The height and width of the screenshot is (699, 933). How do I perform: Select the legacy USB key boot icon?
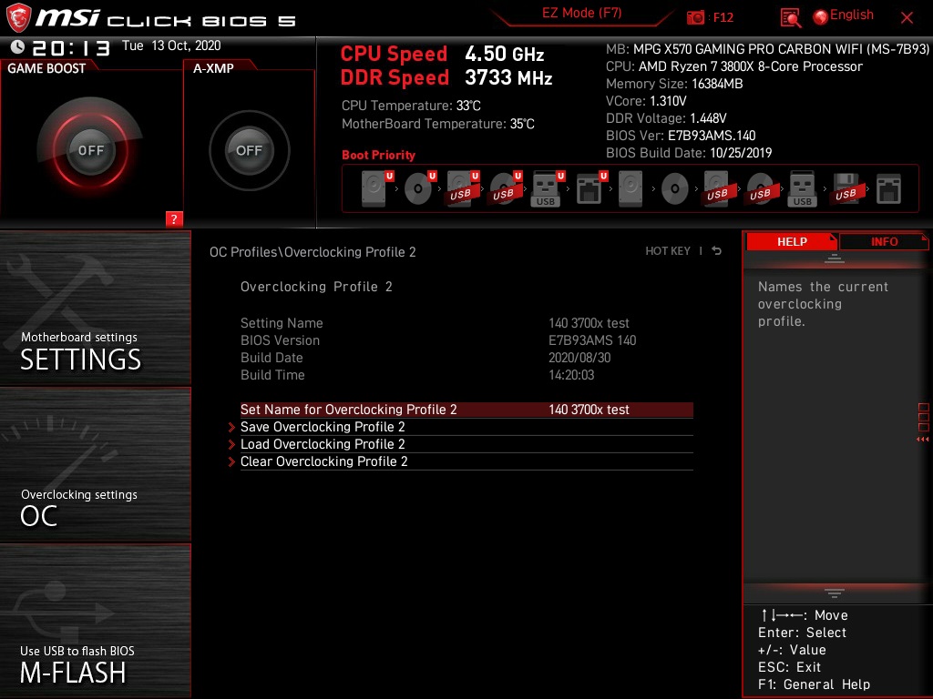point(802,188)
